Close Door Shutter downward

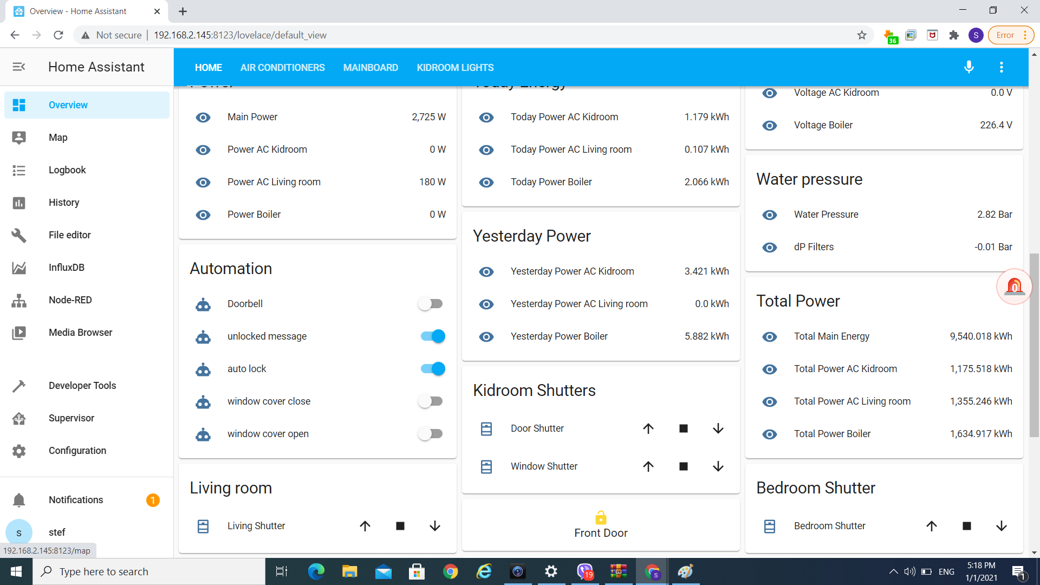(718, 428)
